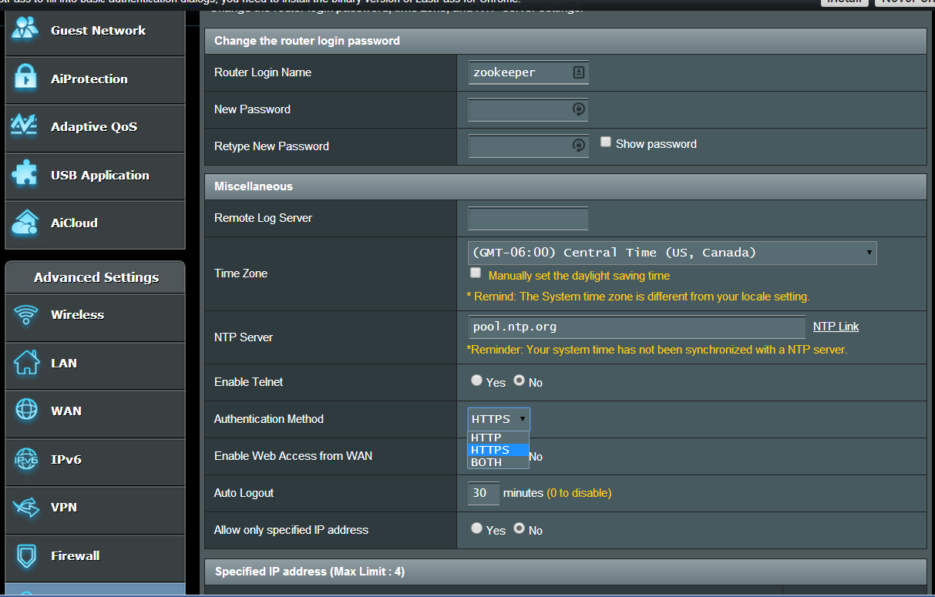Choose HTTPS in authentication list

[x=498, y=450]
